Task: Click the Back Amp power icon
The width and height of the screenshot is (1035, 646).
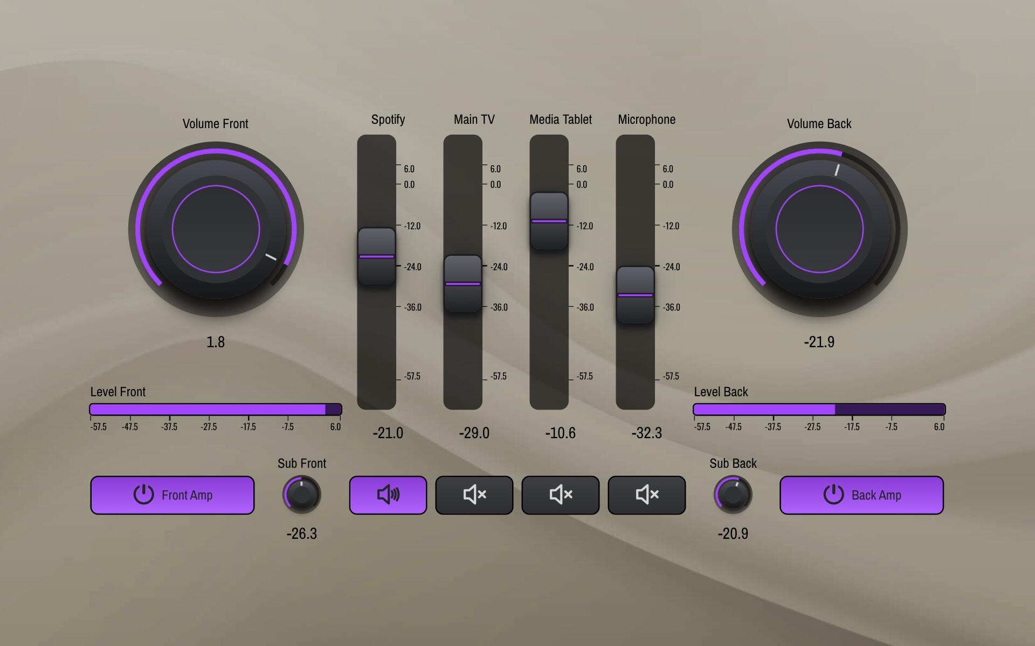Action: [833, 494]
